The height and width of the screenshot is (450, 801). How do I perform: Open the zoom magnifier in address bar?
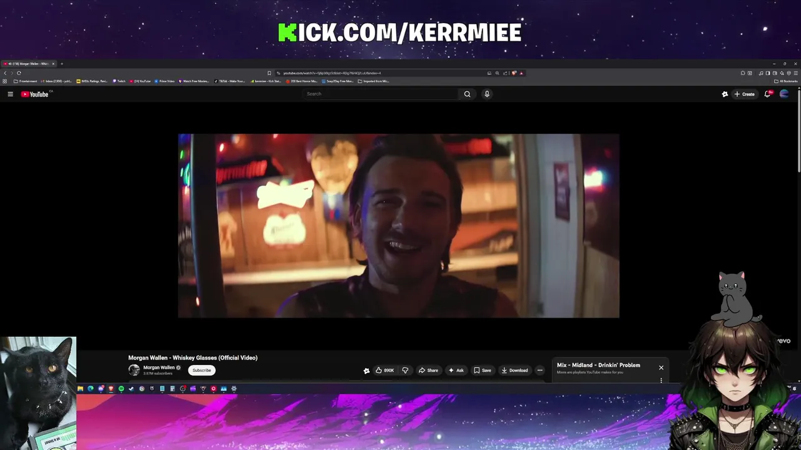[497, 73]
